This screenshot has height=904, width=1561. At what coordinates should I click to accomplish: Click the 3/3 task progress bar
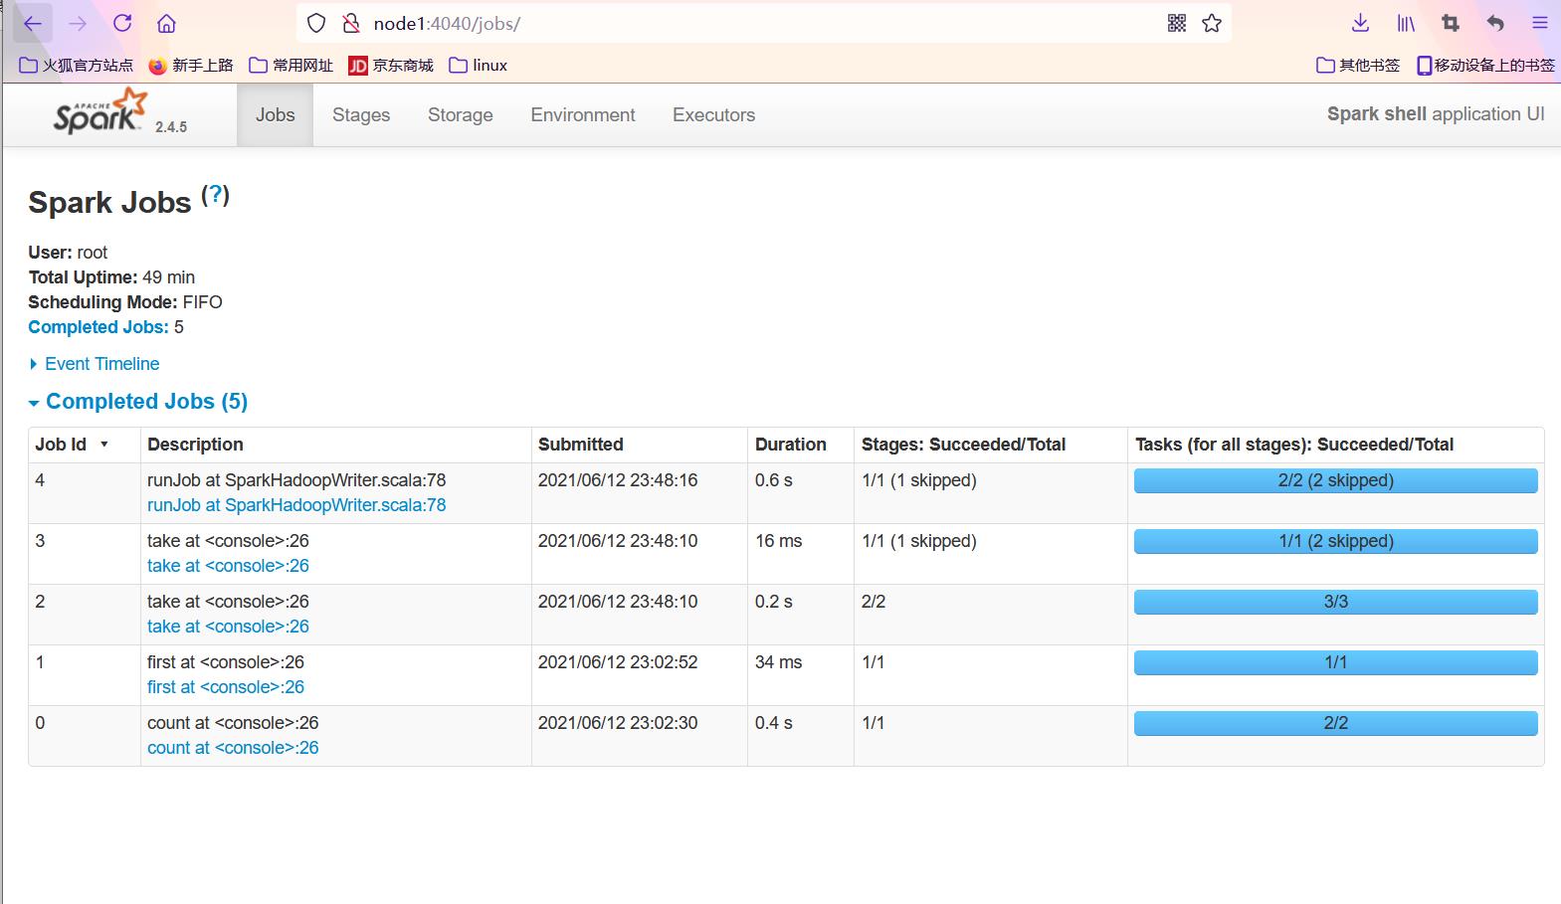tap(1336, 602)
